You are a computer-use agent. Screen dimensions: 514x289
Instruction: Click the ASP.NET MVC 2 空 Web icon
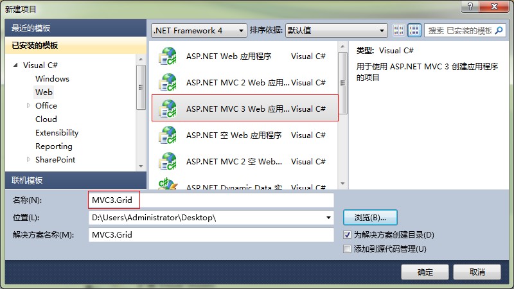pyautogui.click(x=168, y=161)
